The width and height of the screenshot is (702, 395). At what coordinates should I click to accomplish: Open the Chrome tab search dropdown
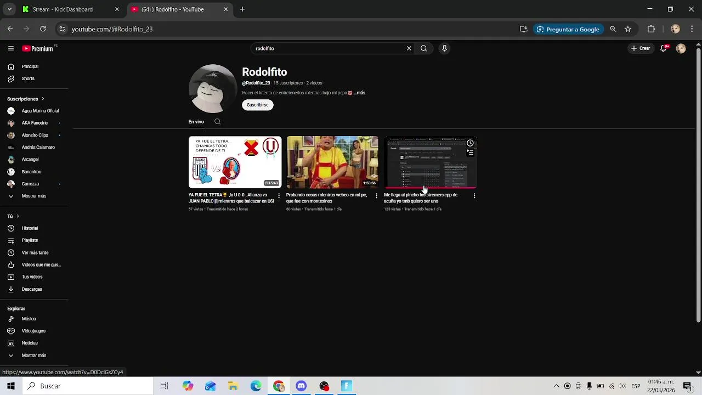coord(9,9)
